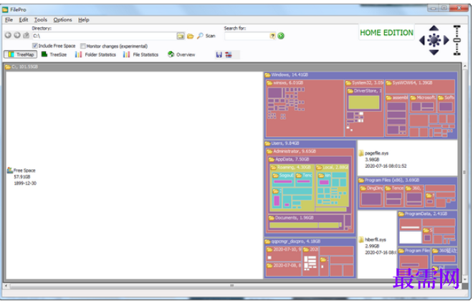Pan treemap down with the down arrow
The image size is (473, 301).
pos(434,52)
